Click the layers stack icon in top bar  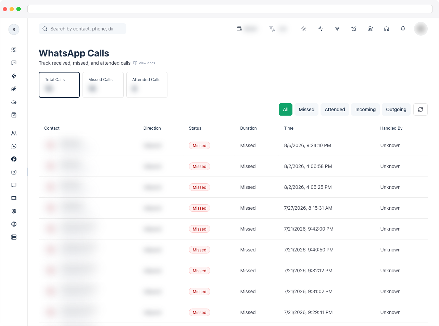coord(370,29)
